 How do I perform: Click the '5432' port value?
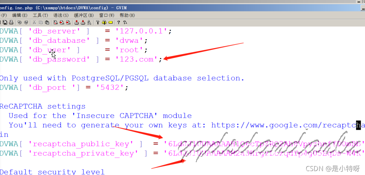[x=110, y=88]
